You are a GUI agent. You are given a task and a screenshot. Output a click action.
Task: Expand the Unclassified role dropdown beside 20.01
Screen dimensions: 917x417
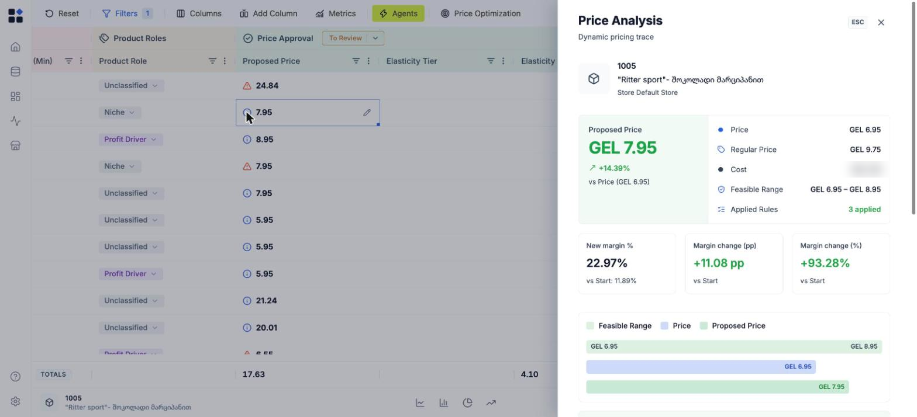point(132,328)
